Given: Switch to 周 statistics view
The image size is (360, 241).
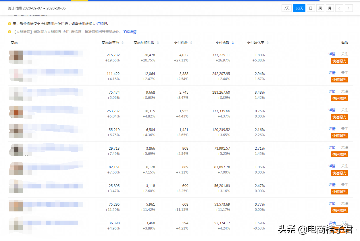Looking at the screenshot, I should coord(320,8).
